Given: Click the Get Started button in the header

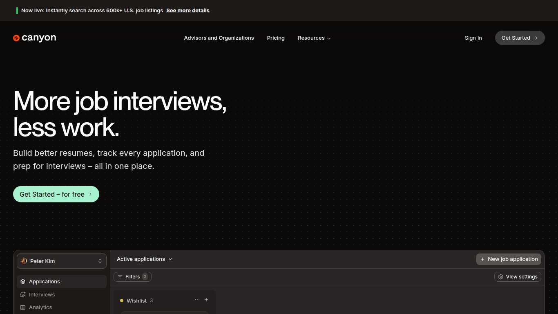Looking at the screenshot, I should 520,38.
